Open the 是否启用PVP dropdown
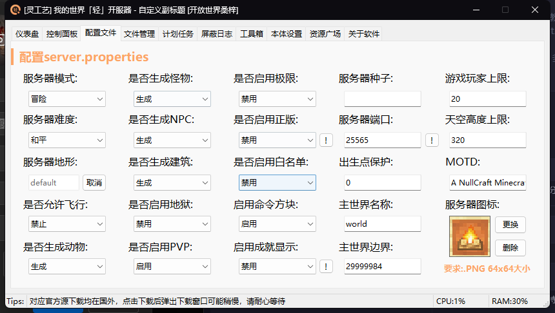 click(172, 267)
